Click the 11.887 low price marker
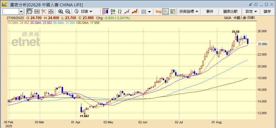276x128 pixels. (x=84, y=116)
